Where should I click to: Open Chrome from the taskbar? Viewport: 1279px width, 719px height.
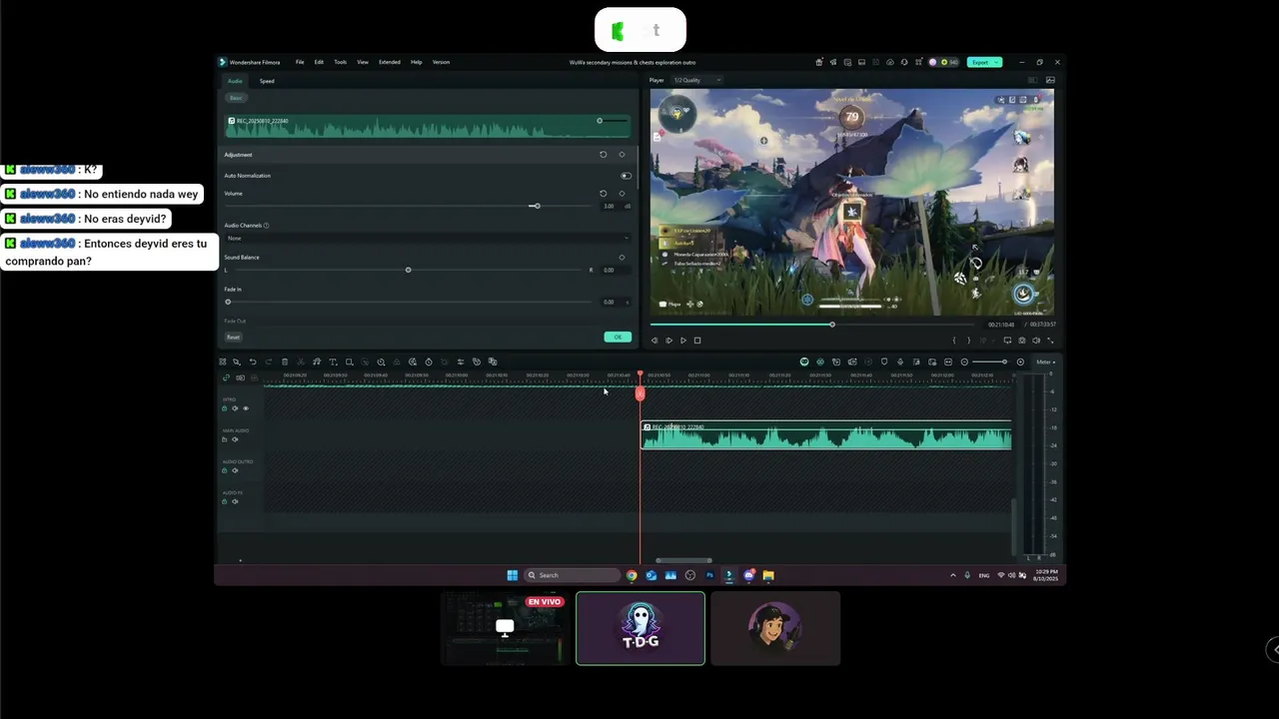(x=632, y=575)
